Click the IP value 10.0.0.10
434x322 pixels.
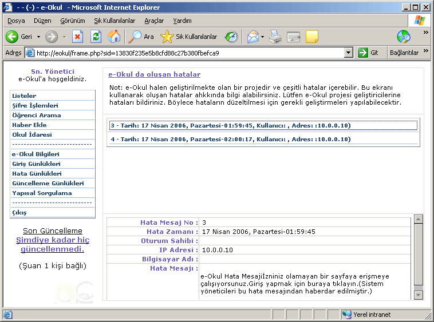coord(217,250)
